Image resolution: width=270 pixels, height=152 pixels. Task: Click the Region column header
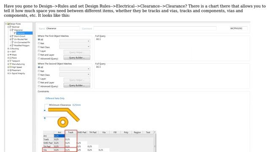point(137,132)
